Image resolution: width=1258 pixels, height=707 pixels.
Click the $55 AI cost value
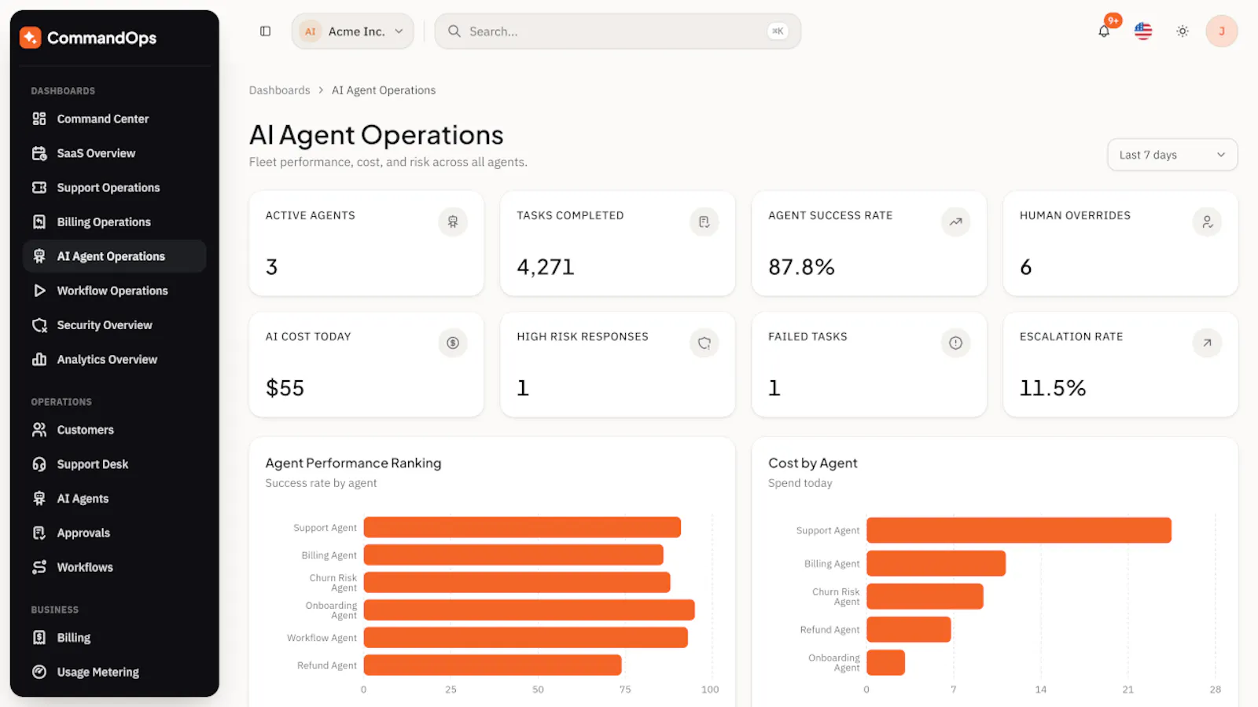tap(285, 388)
